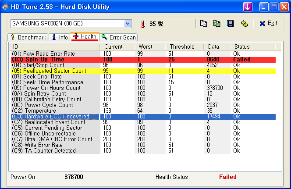
Task: Click the Power On value 378700 at bottom
Action: click(74, 177)
